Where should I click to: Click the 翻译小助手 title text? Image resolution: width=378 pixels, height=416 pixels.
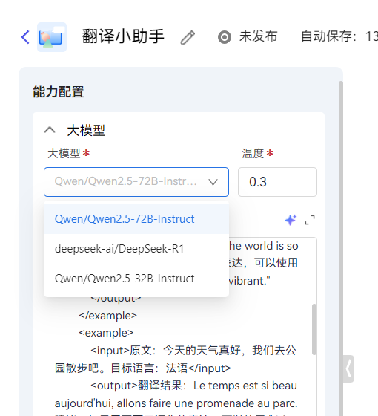(x=123, y=36)
